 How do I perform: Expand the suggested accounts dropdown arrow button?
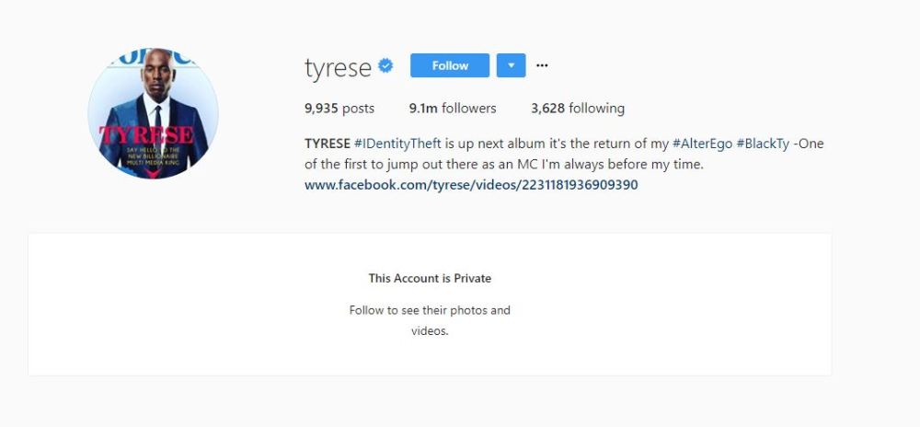pyautogui.click(x=511, y=65)
